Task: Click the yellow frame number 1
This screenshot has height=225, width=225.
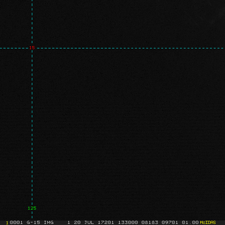Action: coord(7,223)
